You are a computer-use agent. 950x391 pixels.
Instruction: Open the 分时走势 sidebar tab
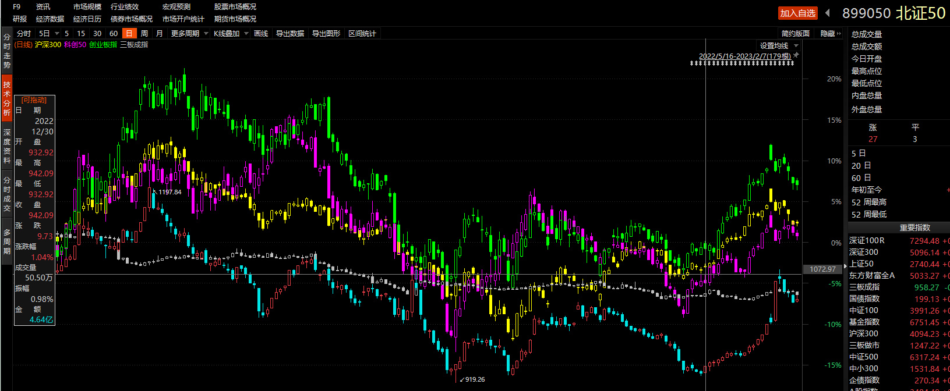pyautogui.click(x=6, y=51)
